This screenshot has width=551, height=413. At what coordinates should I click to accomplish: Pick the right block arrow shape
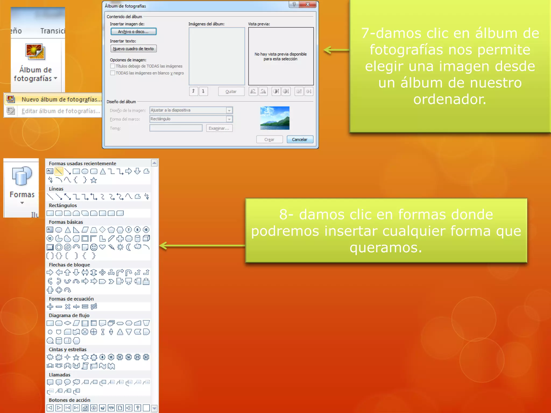point(50,273)
